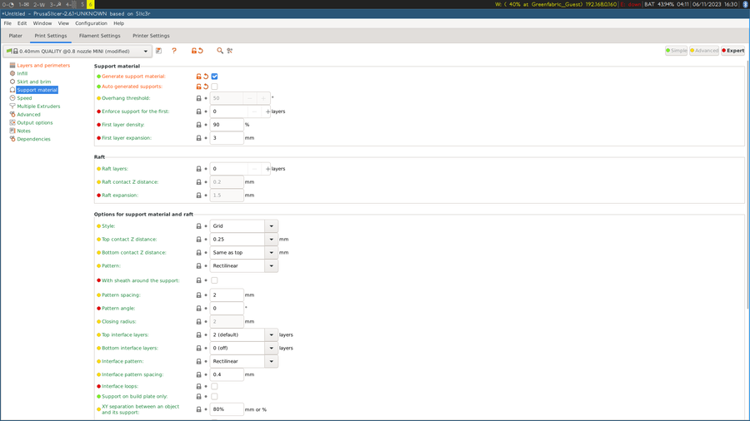The height and width of the screenshot is (421, 750).
Task: Open the View menu
Action: click(63, 23)
